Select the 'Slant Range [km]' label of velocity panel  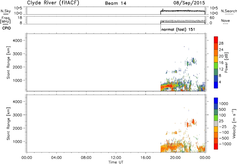(8, 124)
